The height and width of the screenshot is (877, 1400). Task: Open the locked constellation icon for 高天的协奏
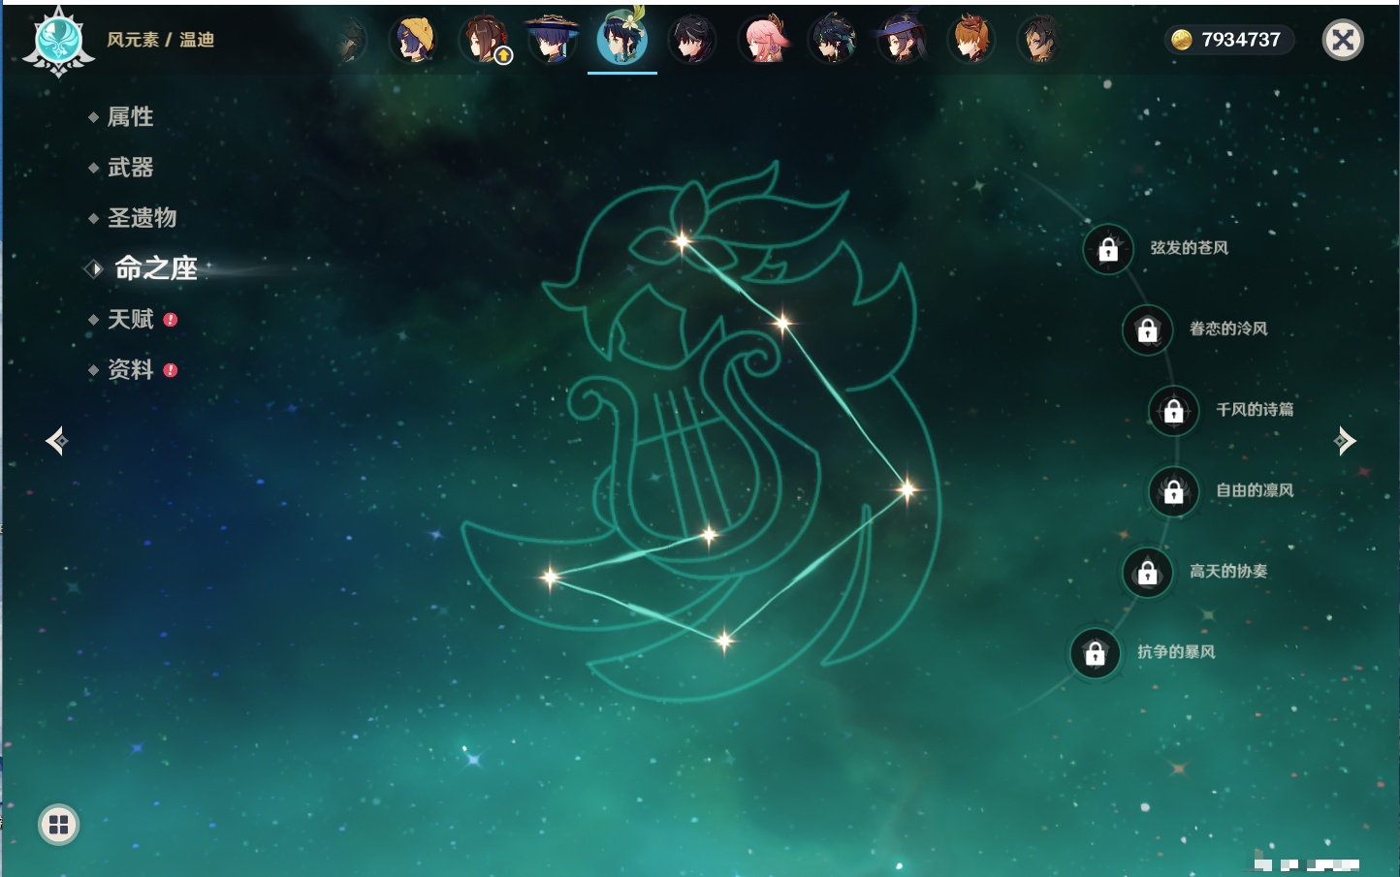1147,573
